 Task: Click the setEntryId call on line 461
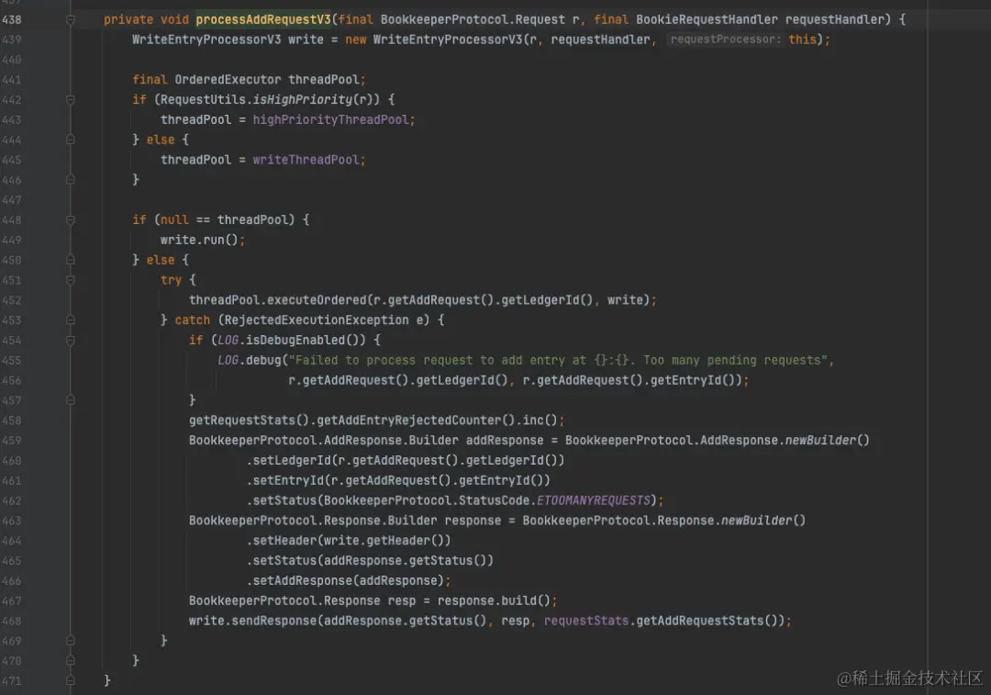click(288, 480)
